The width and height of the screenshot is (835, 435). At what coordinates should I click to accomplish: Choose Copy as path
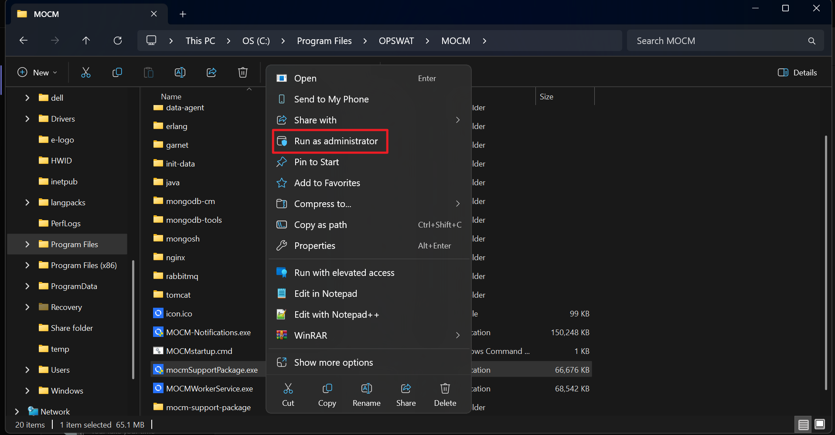click(369, 225)
